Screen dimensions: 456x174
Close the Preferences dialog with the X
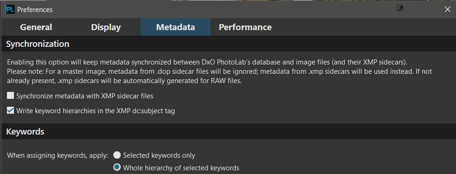[x=448, y=9]
